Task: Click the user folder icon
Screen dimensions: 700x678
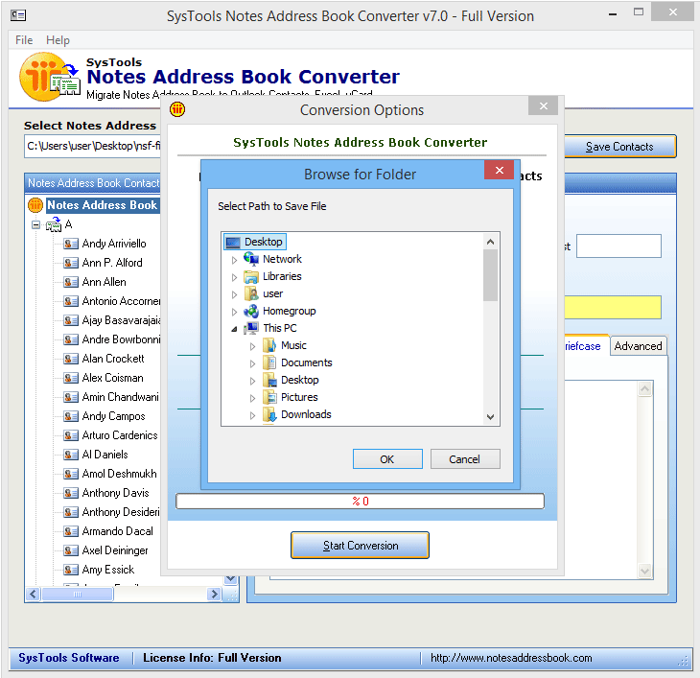Action: (x=251, y=293)
